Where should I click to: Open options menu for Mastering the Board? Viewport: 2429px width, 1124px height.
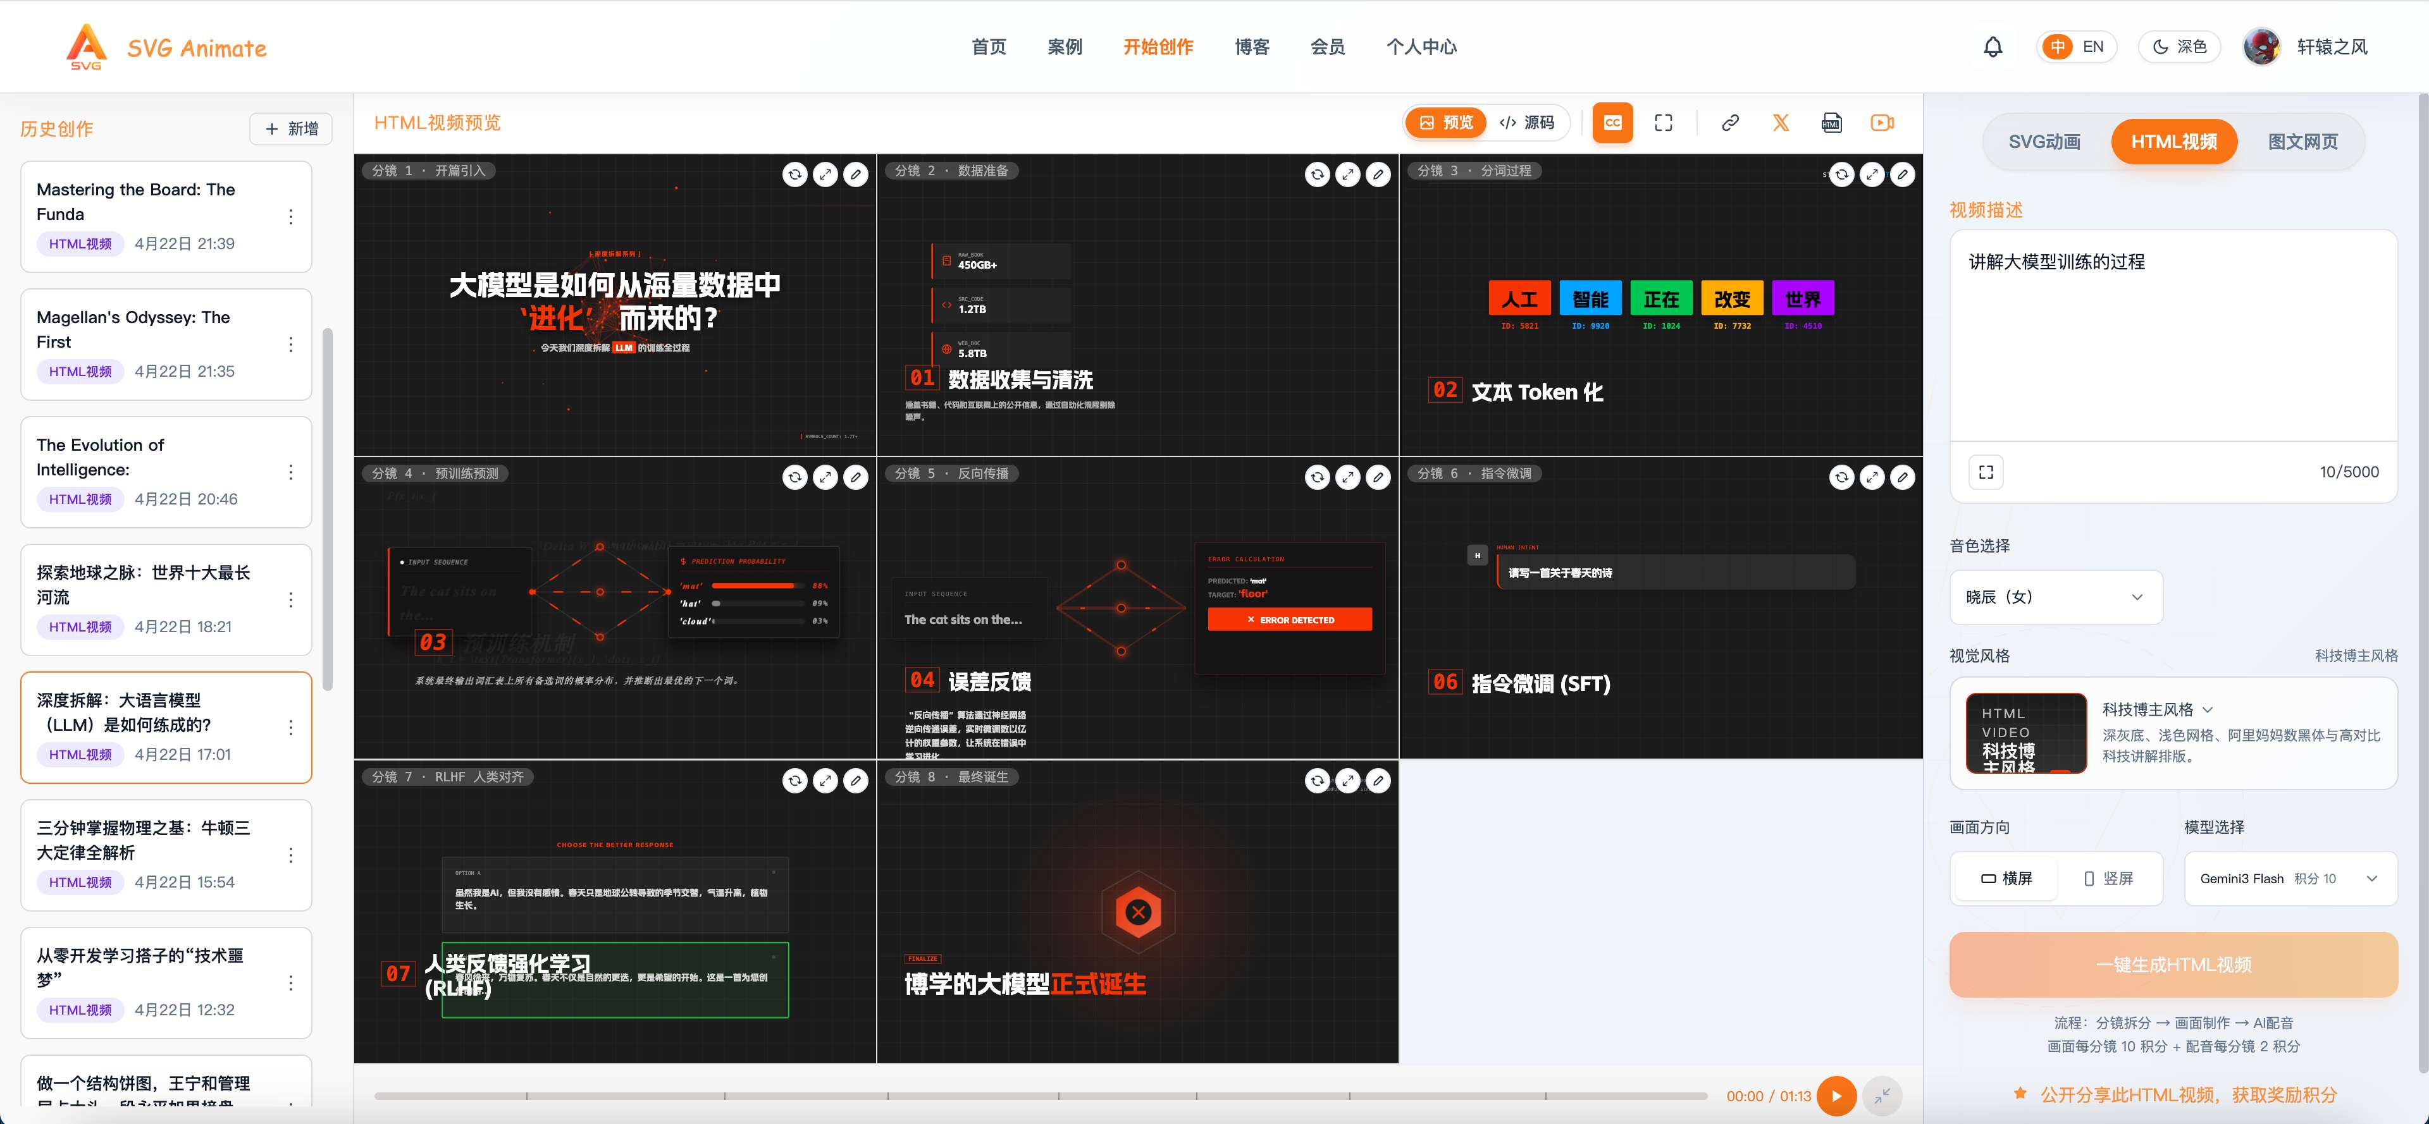290,217
